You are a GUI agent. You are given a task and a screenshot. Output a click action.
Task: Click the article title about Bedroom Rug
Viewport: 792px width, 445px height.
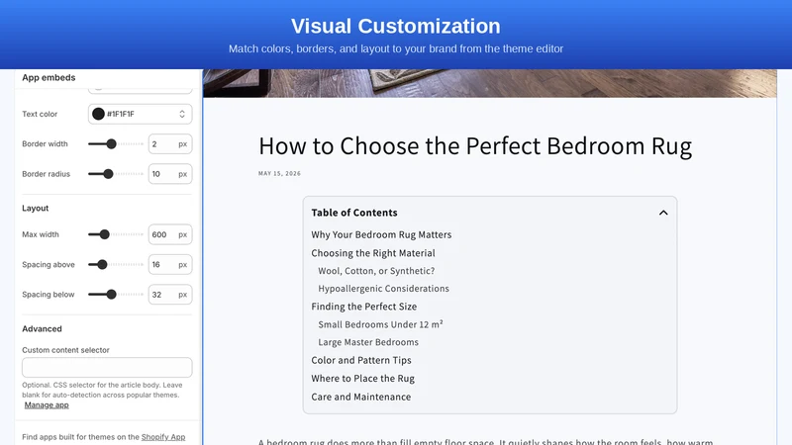475,146
